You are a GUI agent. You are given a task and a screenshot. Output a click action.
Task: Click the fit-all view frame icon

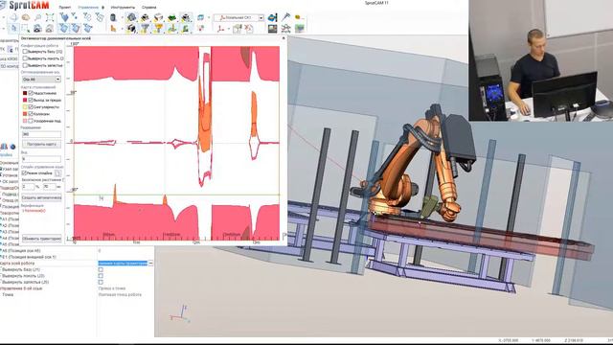[x=50, y=17]
